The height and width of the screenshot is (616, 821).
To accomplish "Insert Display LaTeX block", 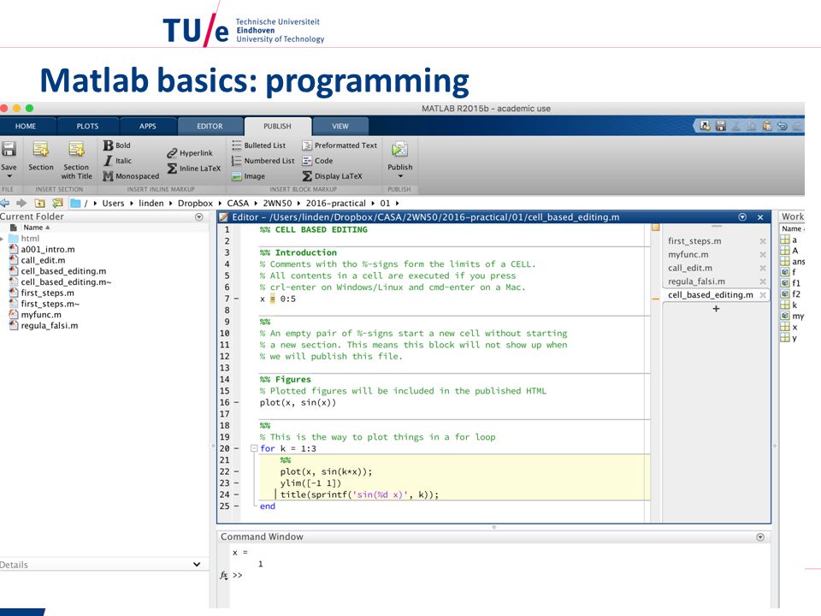I will pyautogui.click(x=332, y=176).
